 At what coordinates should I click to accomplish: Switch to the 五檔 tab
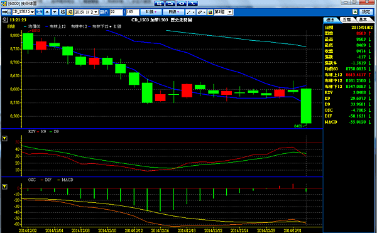pyautogui.click(x=346, y=19)
